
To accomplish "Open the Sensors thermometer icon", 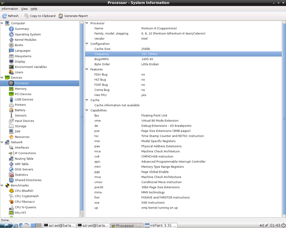I will [x=11, y=115].
